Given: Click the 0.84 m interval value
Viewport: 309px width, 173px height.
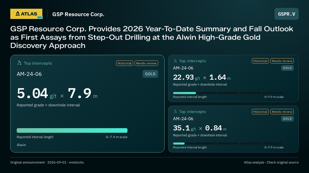Looking at the screenshot, I should [216, 128].
